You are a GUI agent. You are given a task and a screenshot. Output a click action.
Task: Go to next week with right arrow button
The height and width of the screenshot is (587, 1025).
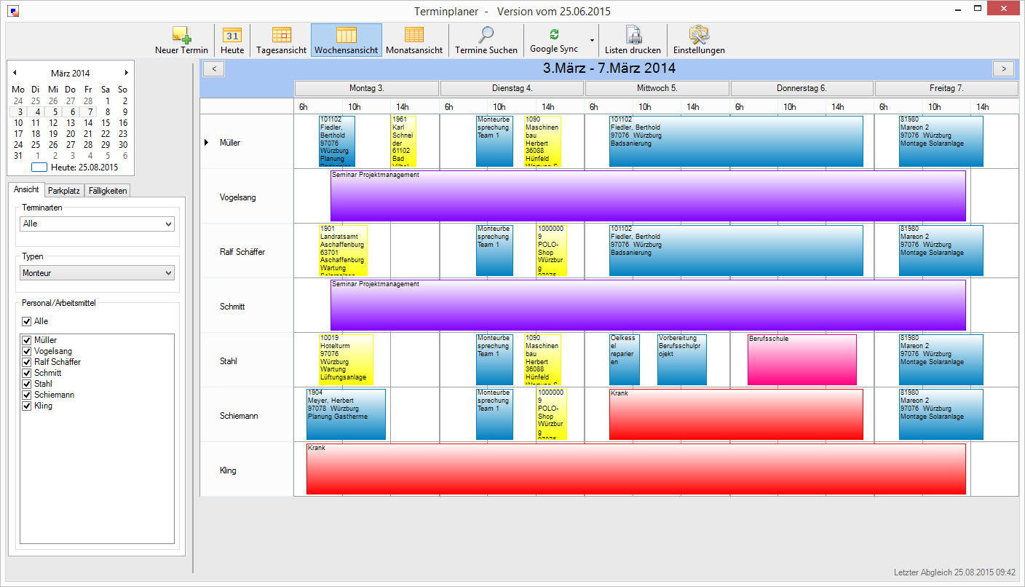[1003, 68]
